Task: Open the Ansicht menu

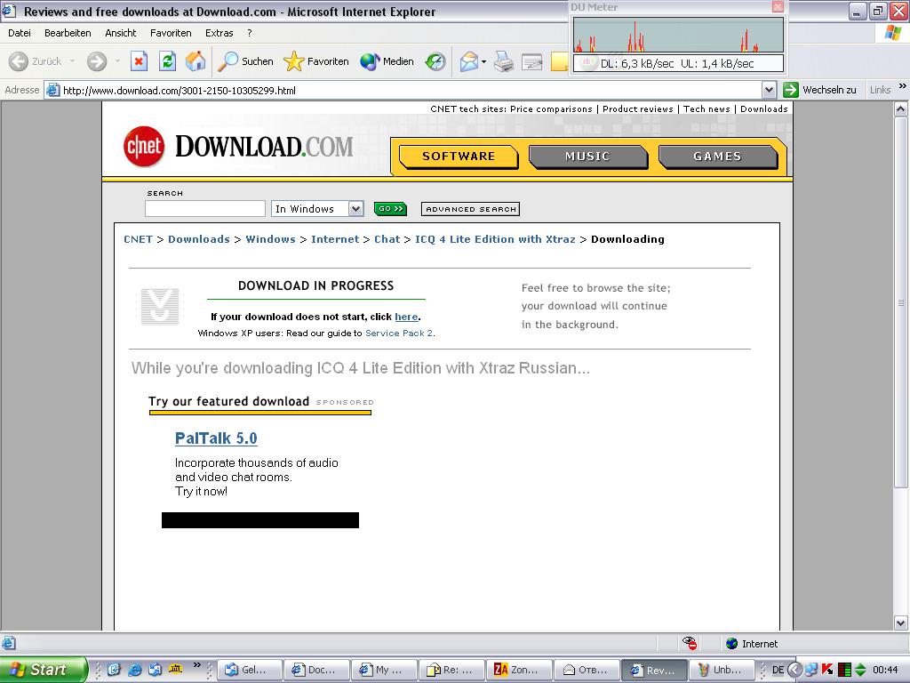Action: click(121, 33)
